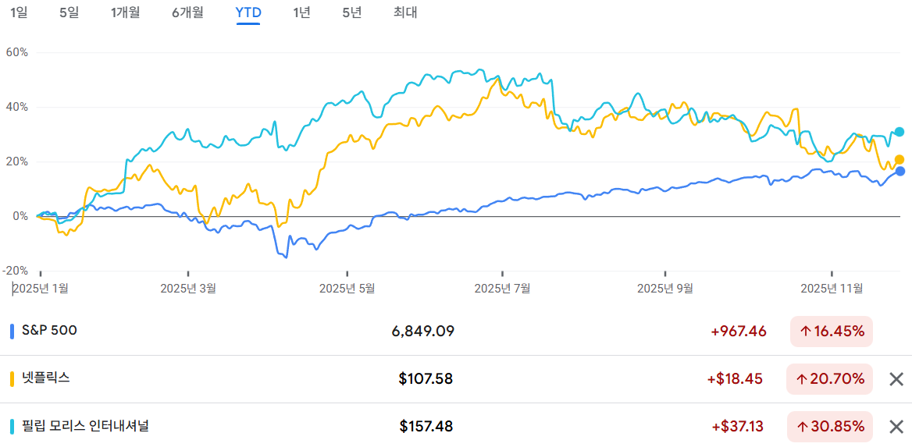Switch to the 1일 time range
The image size is (912, 447).
click(x=19, y=12)
